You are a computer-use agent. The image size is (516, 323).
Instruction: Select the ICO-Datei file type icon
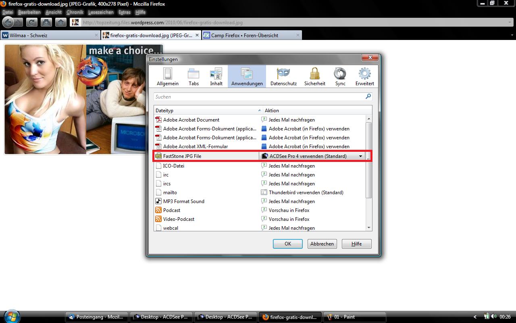pyautogui.click(x=158, y=166)
